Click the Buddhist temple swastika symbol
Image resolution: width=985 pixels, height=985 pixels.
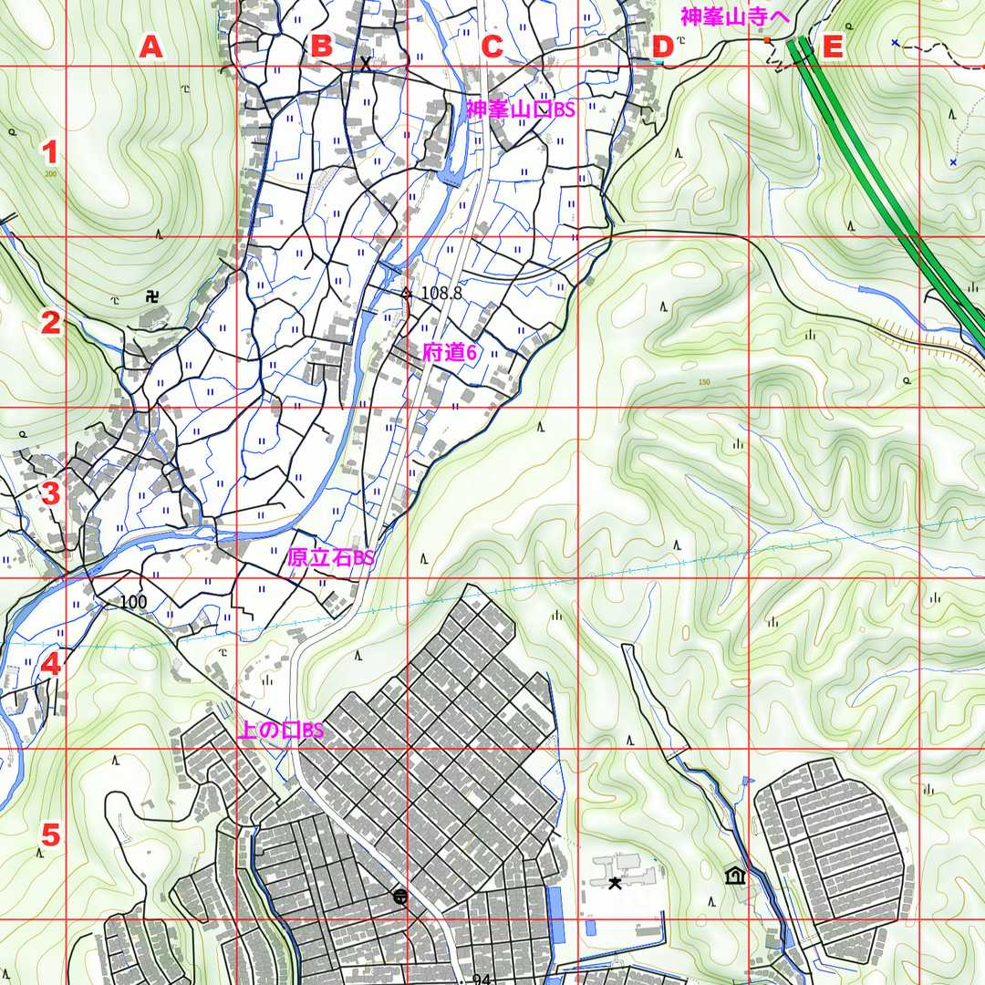[151, 296]
